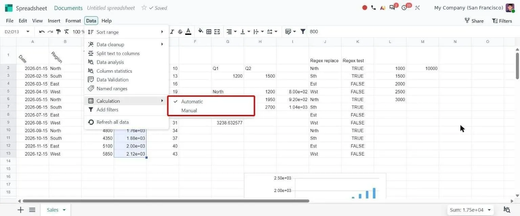Expand text wrapping dropdown arrow
This screenshot has height=216, width=520.
point(262,32)
